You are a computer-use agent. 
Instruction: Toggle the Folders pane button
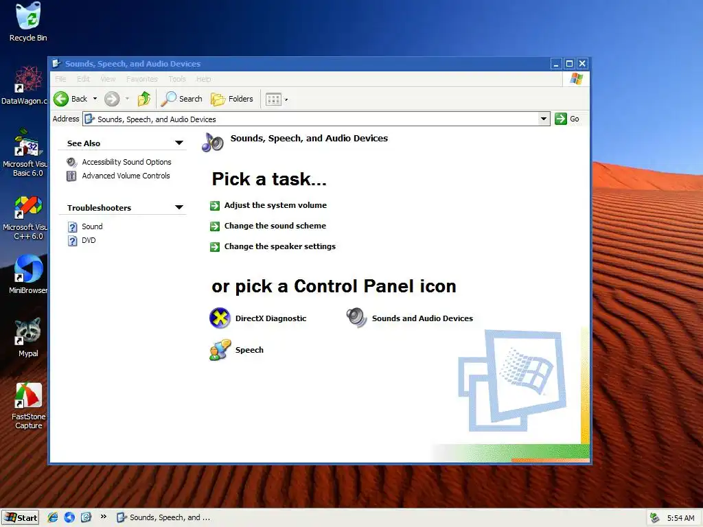click(232, 99)
